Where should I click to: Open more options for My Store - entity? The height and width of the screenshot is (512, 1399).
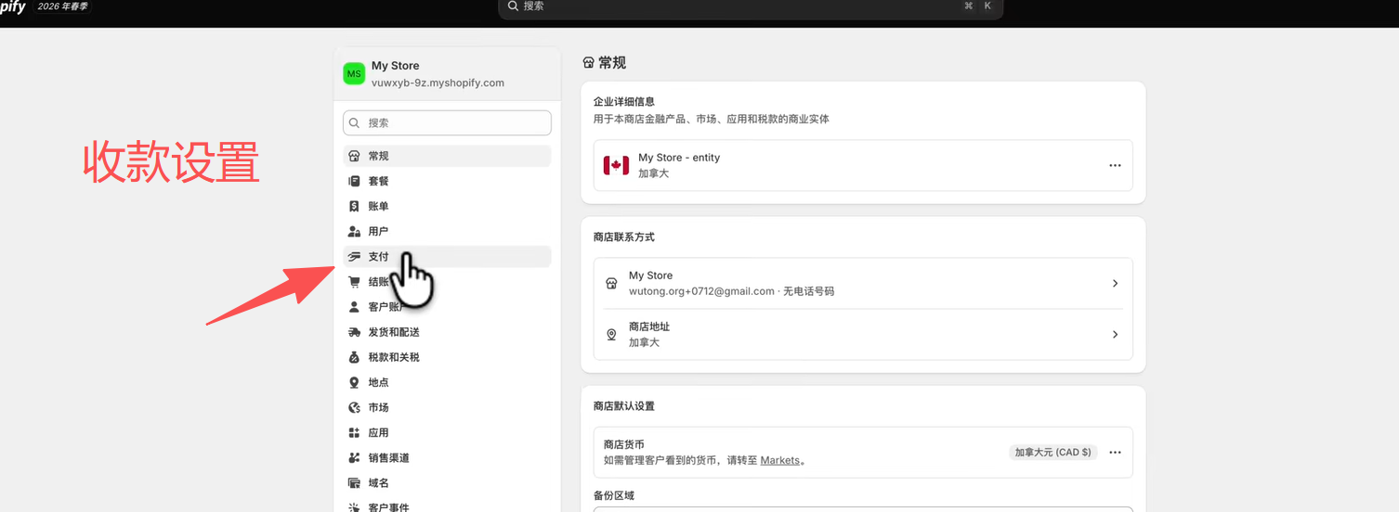(1115, 165)
